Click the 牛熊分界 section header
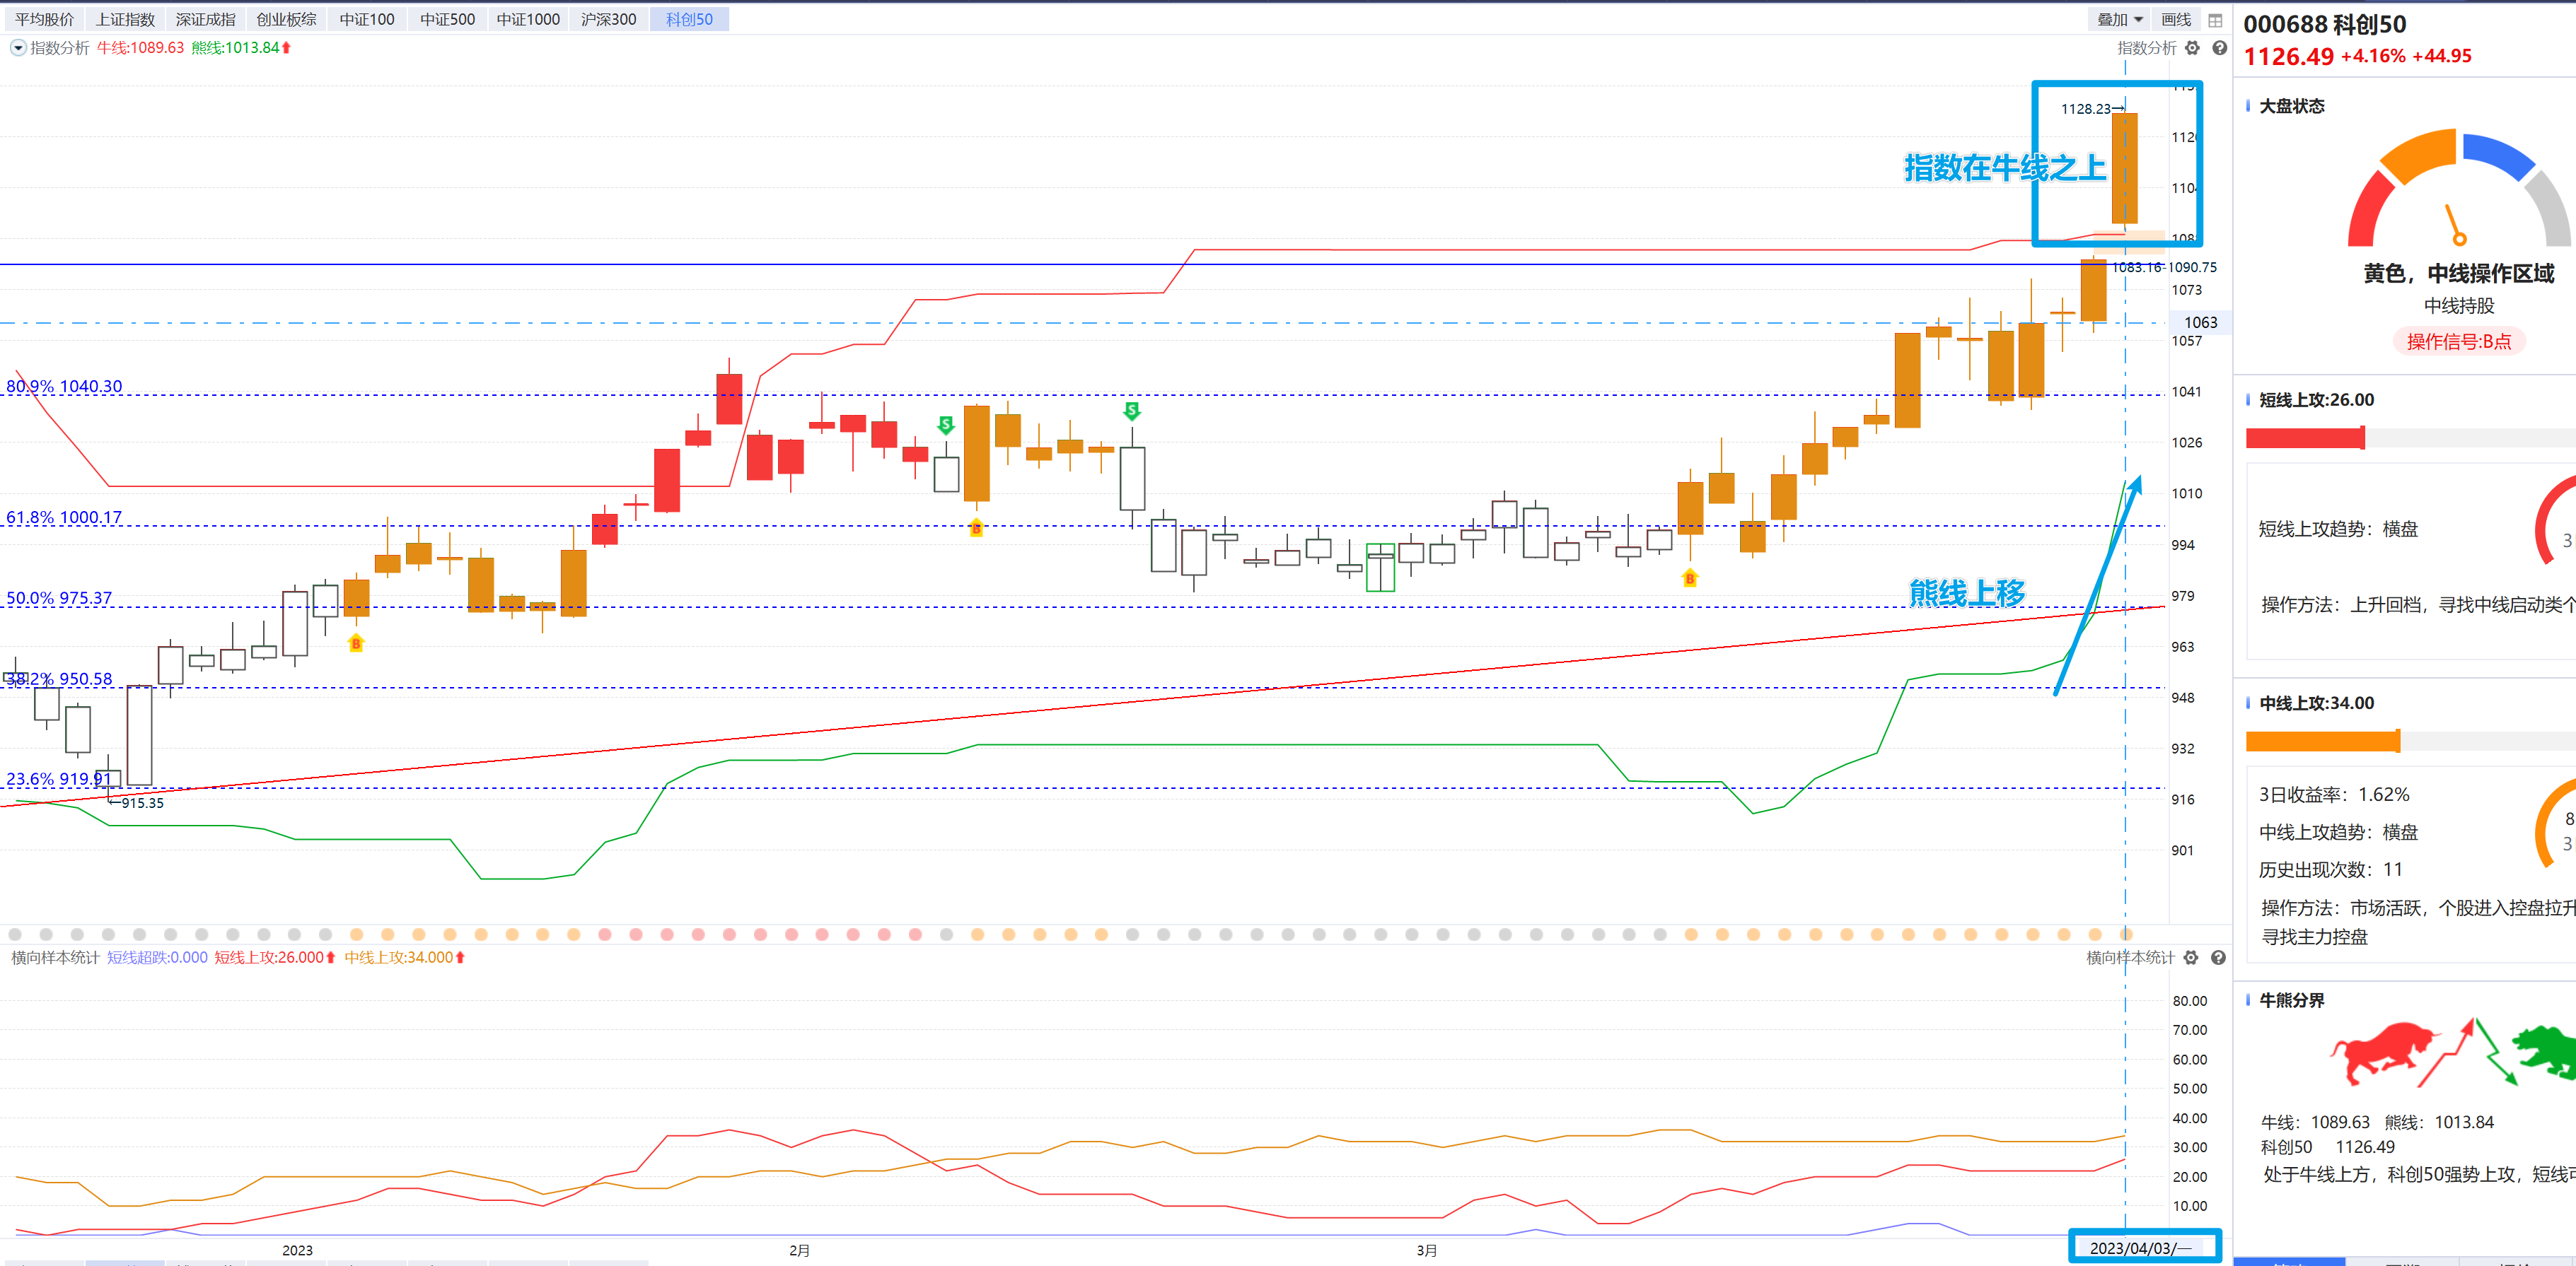2576x1266 pixels. pyautogui.click(x=2291, y=1000)
